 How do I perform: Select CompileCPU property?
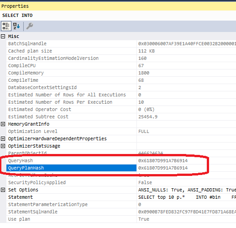(22, 66)
